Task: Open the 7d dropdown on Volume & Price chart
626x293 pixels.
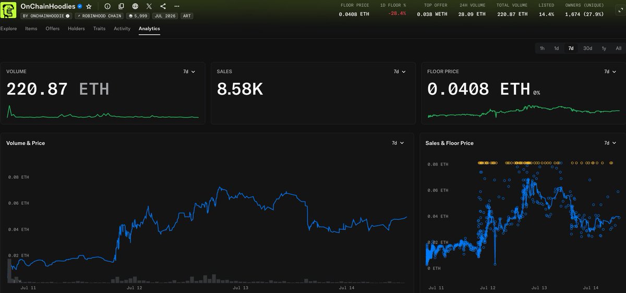Action: coord(398,143)
